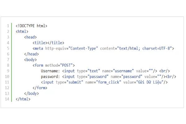This screenshot has height=124, width=186.
Task: Click line number 13 in the gutter
Action: (x=7, y=93)
